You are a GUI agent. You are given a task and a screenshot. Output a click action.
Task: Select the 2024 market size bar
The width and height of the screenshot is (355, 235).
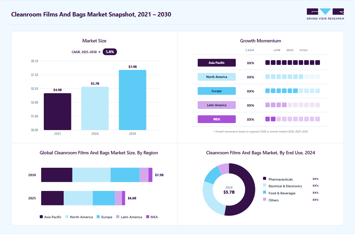[x=95, y=108]
